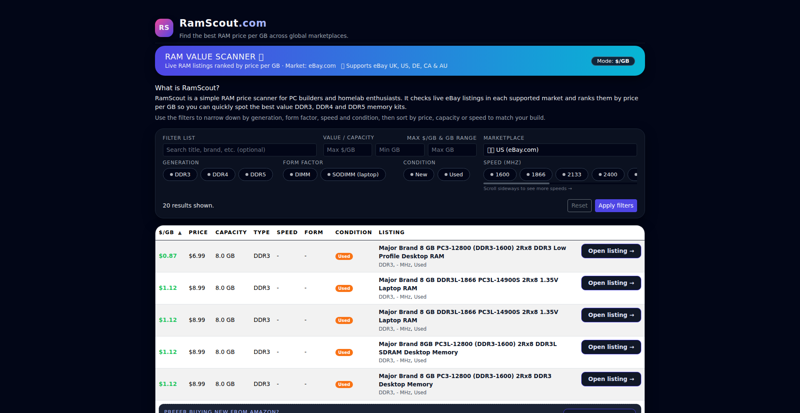
Task: Toggle the Used condition filter chip
Action: click(454, 175)
